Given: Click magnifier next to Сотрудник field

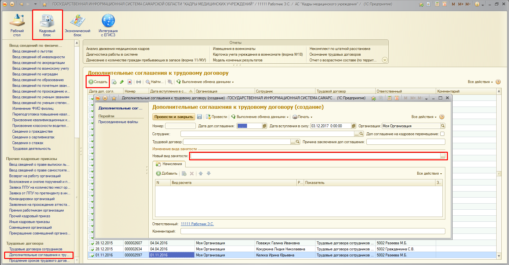Looking at the screenshot, I should point(361,134).
